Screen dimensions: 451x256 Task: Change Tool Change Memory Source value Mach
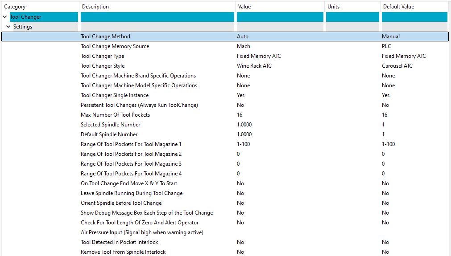coord(244,46)
